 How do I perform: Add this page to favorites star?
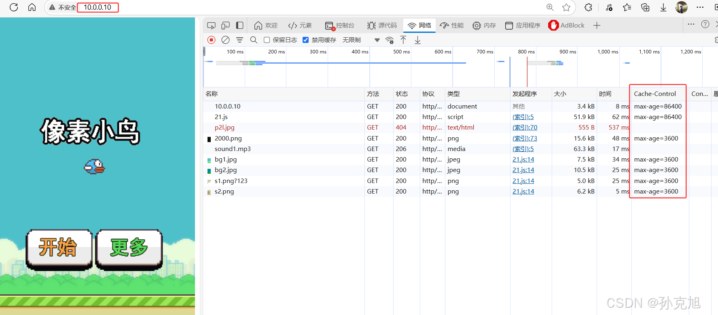pos(566,7)
